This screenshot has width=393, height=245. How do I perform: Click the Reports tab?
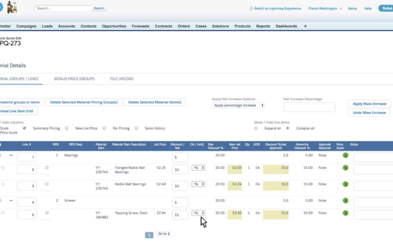(263, 26)
